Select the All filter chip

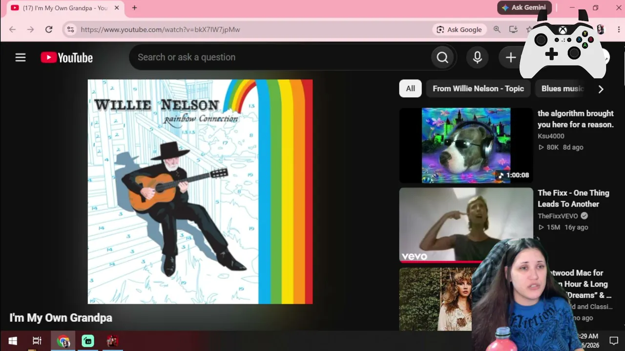point(410,89)
